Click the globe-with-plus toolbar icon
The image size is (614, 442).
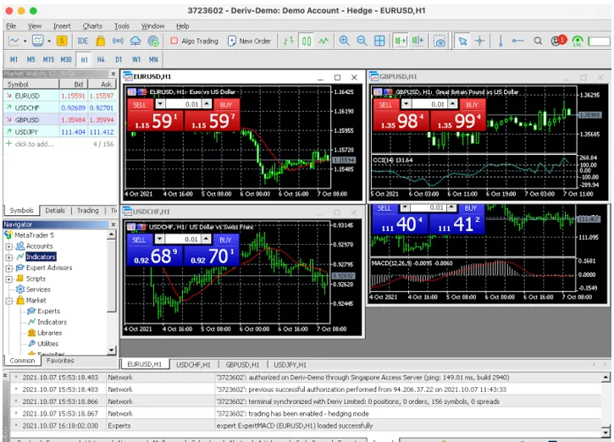point(153,41)
